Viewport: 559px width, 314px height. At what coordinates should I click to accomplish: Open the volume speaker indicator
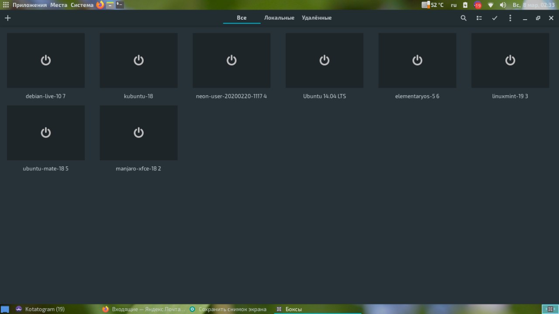503,5
